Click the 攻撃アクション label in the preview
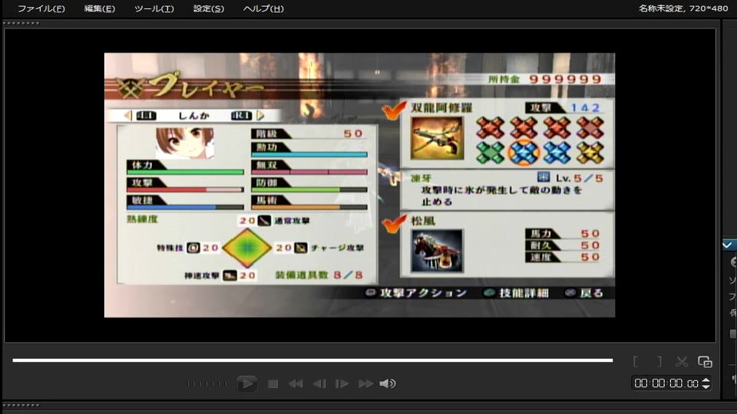Screen dimensions: 737x414 pyautogui.click(x=422, y=293)
